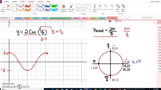The width and height of the screenshot is (161, 90).
Task: Select the single arrow line shape
Action: (80, 5)
